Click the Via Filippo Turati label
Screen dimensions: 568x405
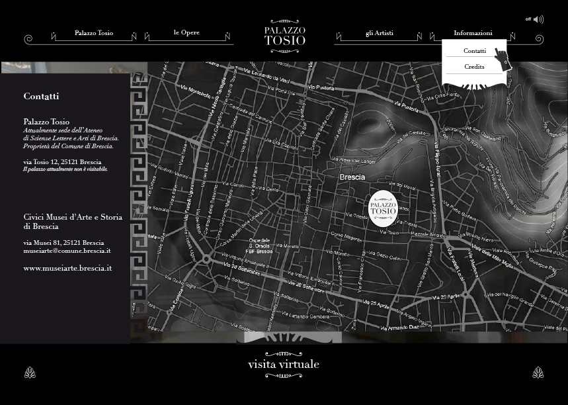438,159
